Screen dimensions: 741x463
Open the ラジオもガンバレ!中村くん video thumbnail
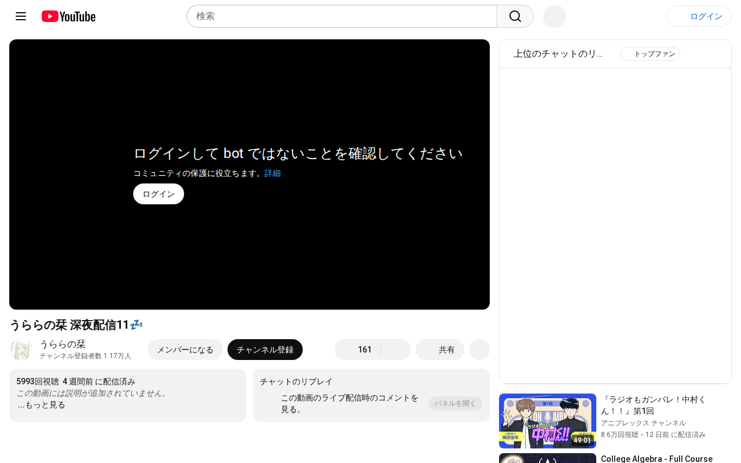point(548,421)
